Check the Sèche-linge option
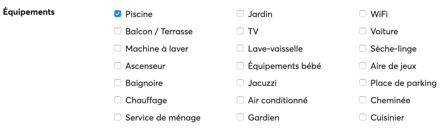 (x=363, y=48)
